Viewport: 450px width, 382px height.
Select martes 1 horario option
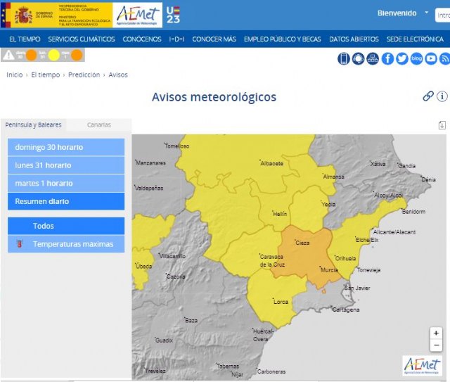[x=66, y=184]
